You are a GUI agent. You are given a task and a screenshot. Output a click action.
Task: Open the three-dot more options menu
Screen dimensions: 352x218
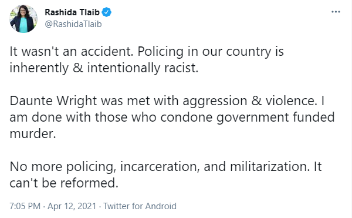[x=336, y=12]
